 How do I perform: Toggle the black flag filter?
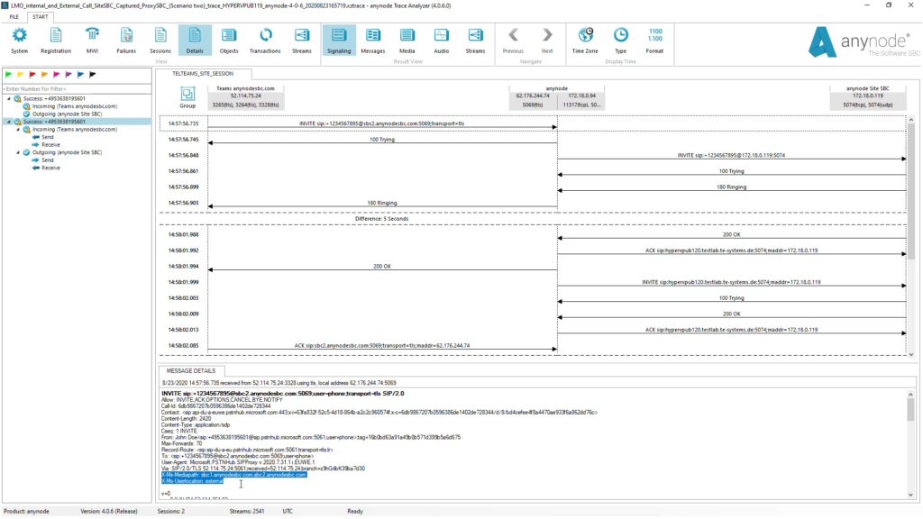[93, 75]
